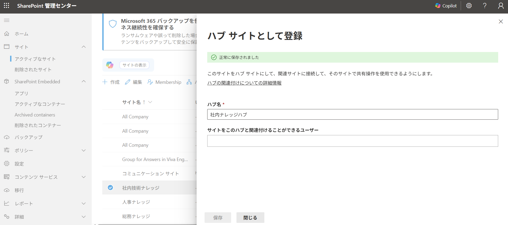This screenshot has height=225, width=508.
Task: Sort by サイト名 column header
Action: (132, 102)
